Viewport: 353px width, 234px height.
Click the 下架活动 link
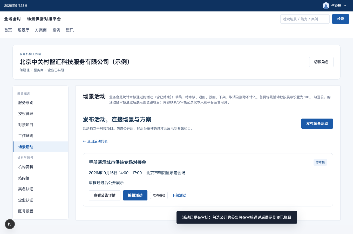click(x=179, y=195)
